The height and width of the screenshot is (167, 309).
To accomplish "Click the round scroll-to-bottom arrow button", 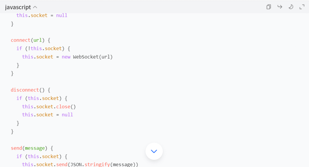I will point(154,151).
